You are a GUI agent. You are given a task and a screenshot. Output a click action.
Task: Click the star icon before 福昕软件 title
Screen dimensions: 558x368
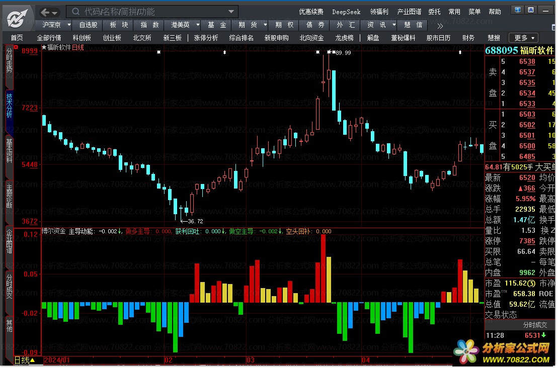(x=44, y=47)
